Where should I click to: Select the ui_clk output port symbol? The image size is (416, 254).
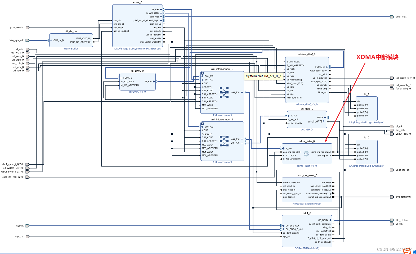click(392, 224)
